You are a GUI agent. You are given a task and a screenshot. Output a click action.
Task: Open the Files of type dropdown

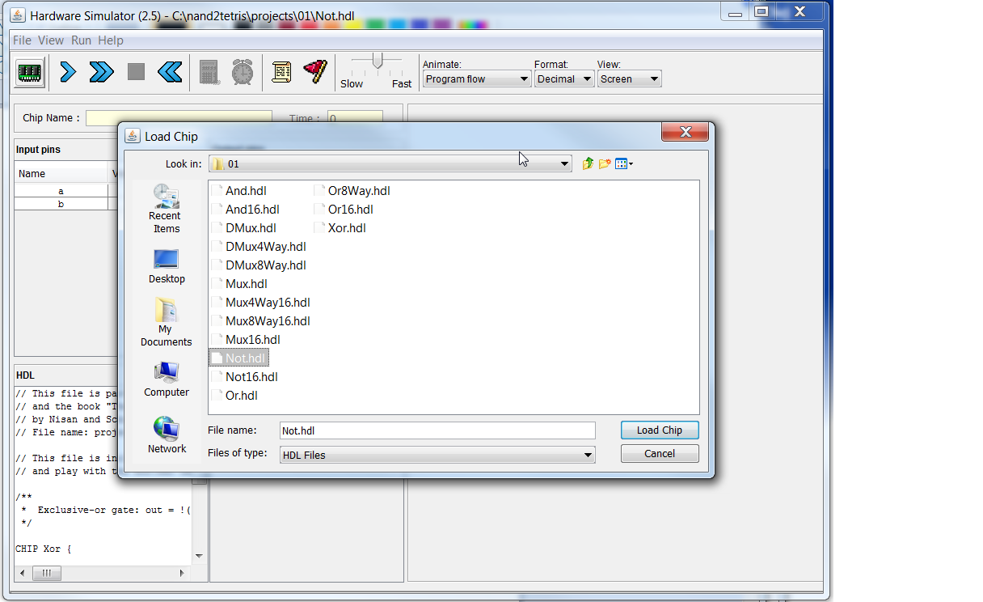[x=588, y=456]
